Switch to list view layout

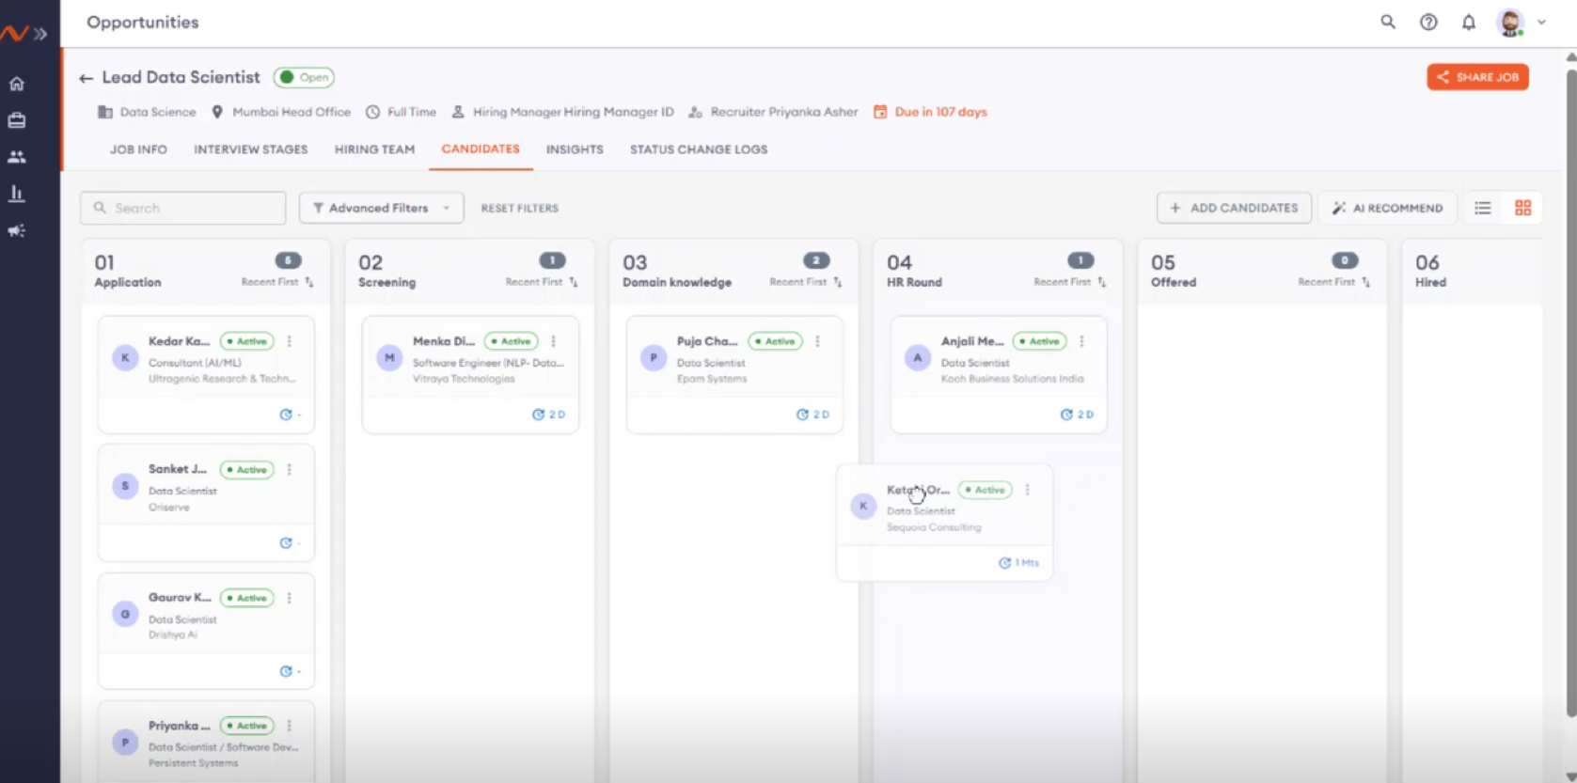pos(1483,208)
